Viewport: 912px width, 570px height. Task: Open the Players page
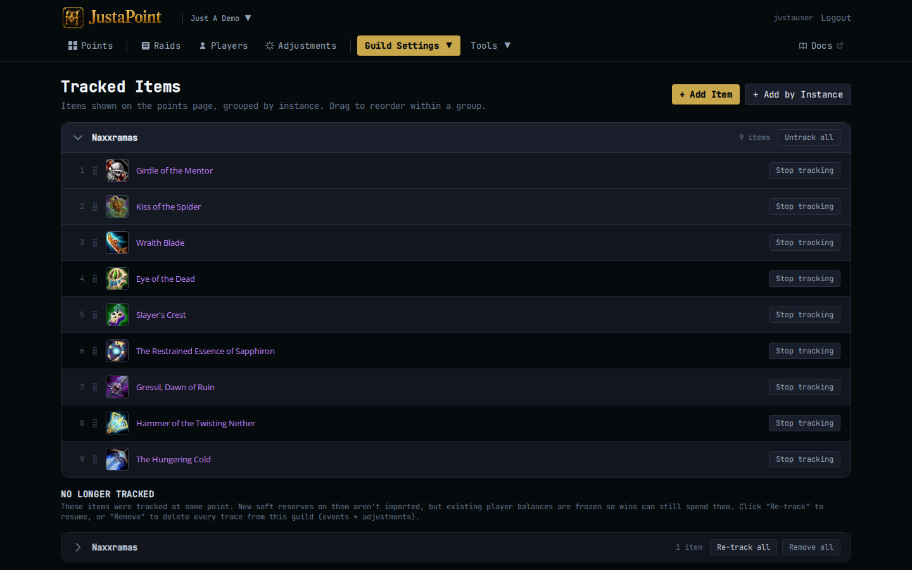click(224, 46)
